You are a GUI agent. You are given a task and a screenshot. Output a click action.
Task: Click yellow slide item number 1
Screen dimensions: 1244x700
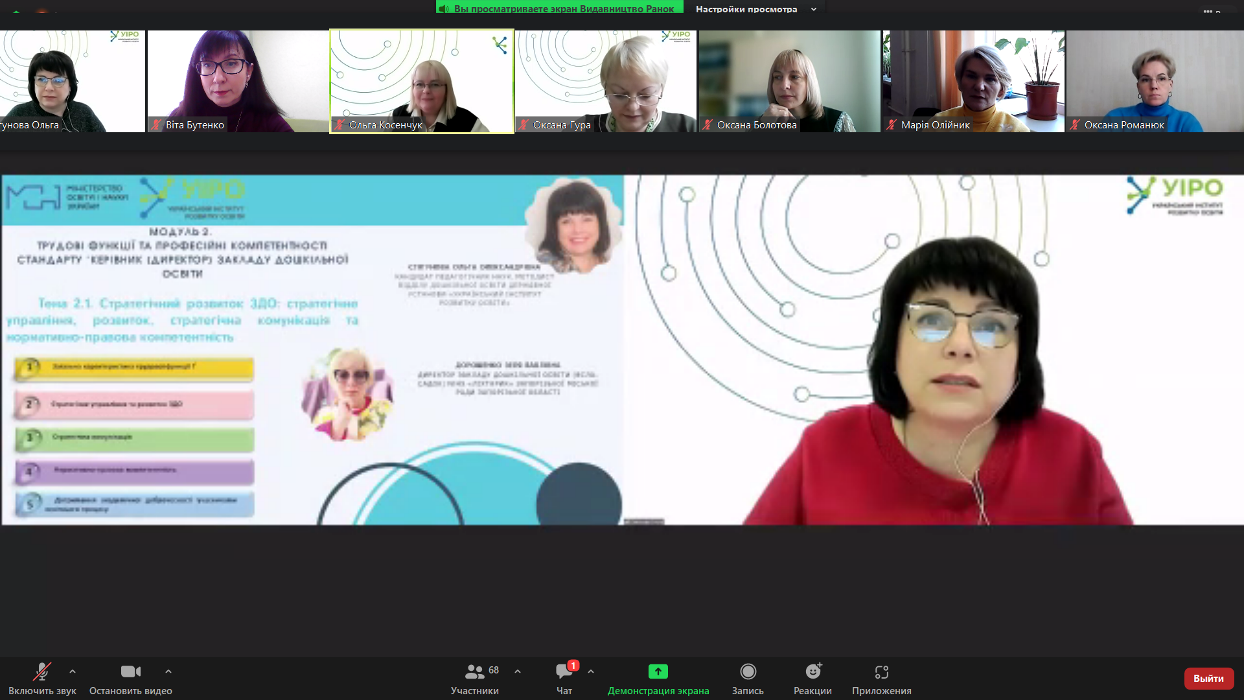tap(134, 367)
